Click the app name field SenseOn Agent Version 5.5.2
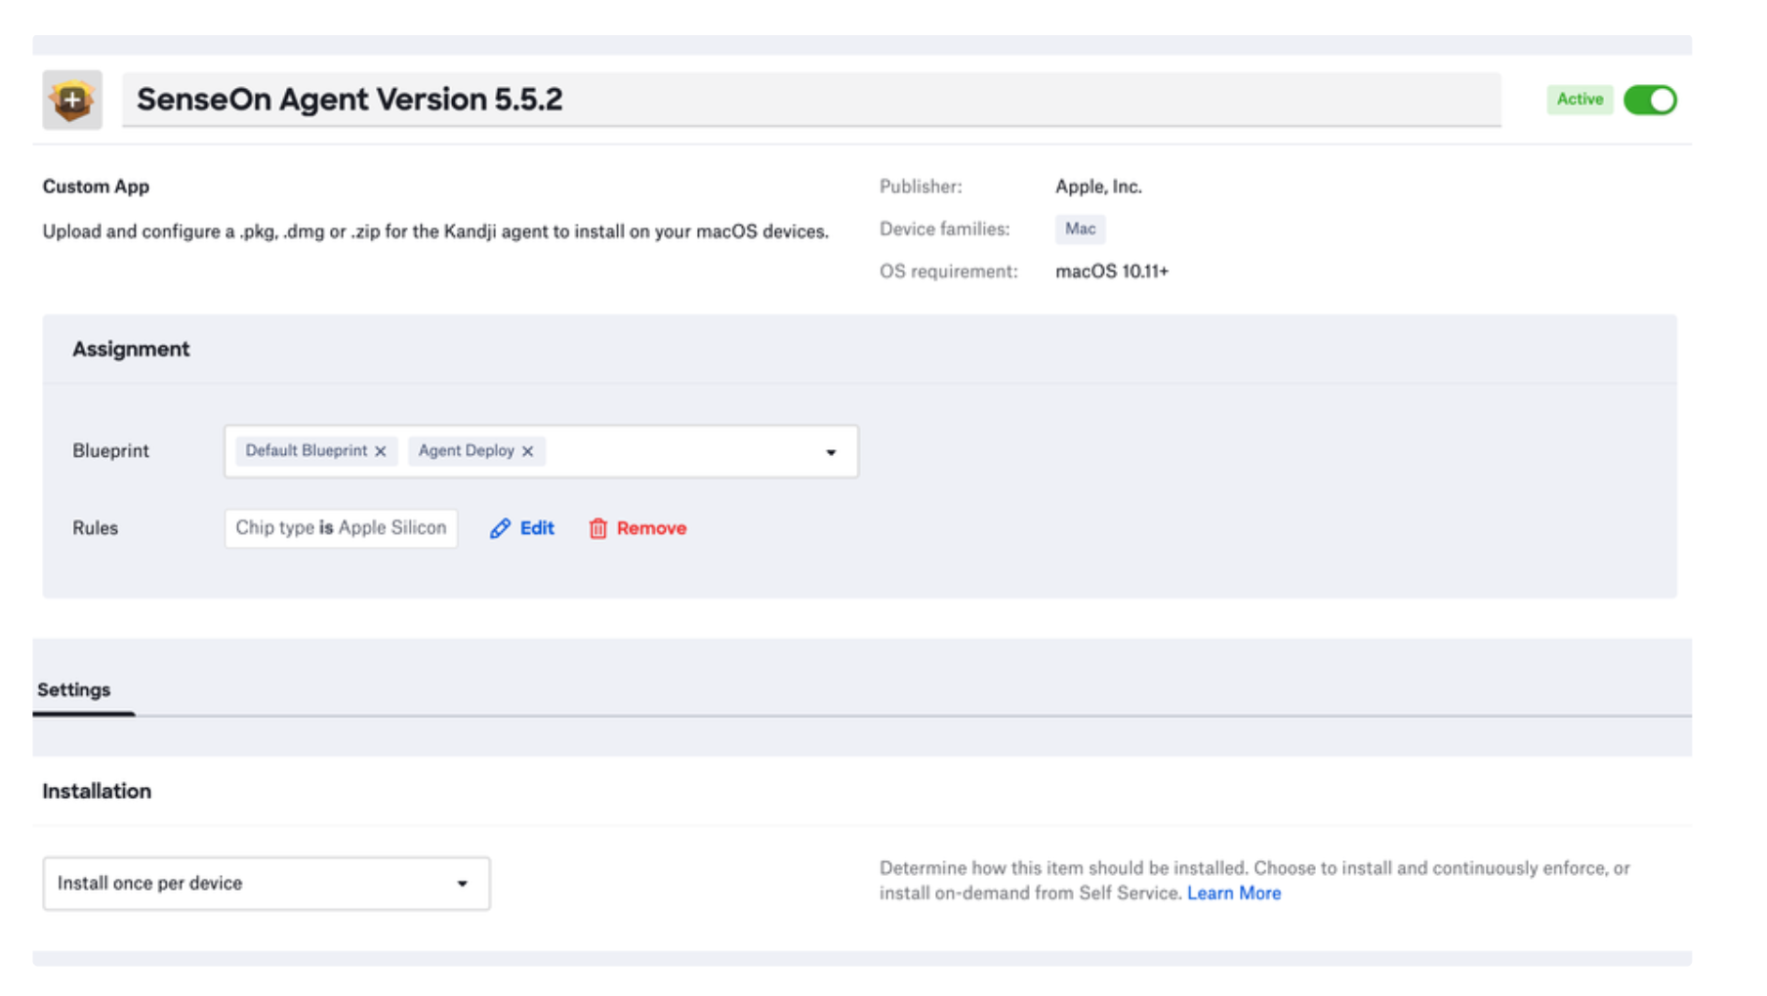This screenshot has width=1767, height=996. [x=811, y=100]
